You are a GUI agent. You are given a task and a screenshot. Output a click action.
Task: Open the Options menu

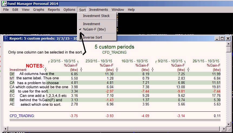pos(69,10)
